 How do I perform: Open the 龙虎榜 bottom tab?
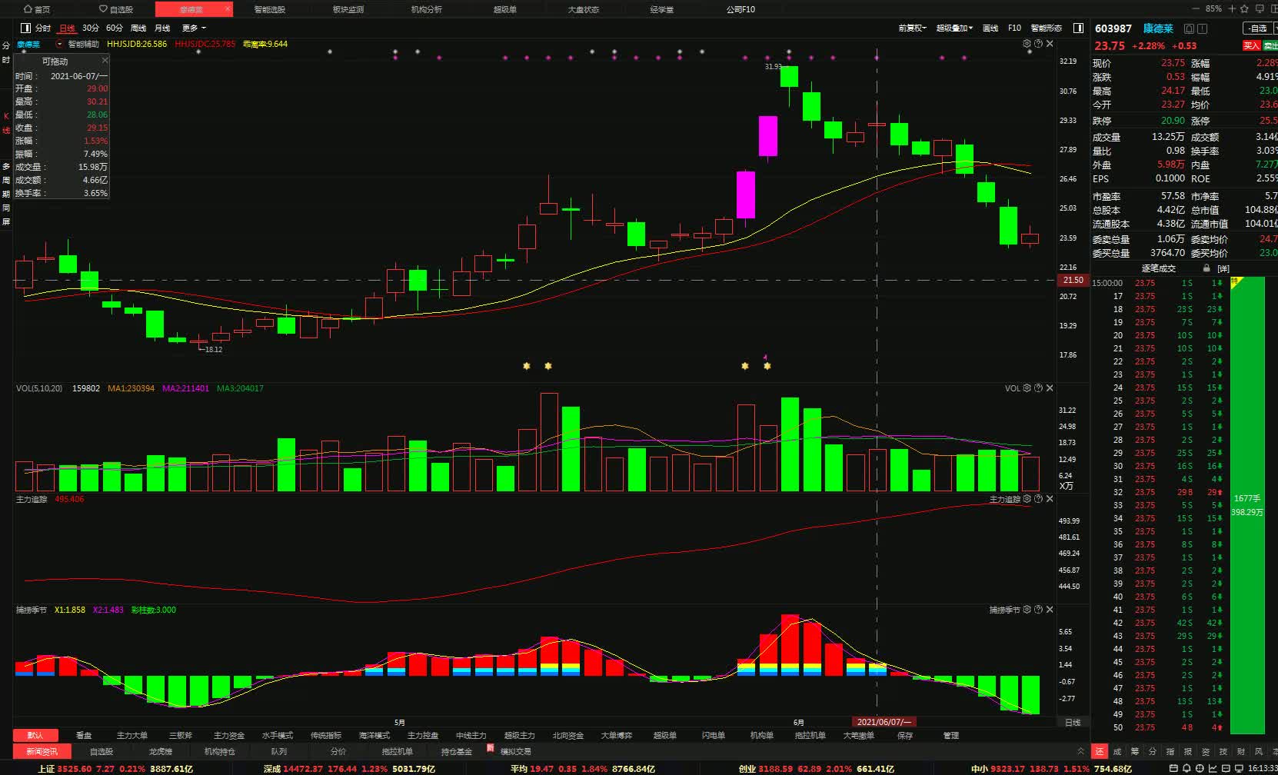[160, 751]
